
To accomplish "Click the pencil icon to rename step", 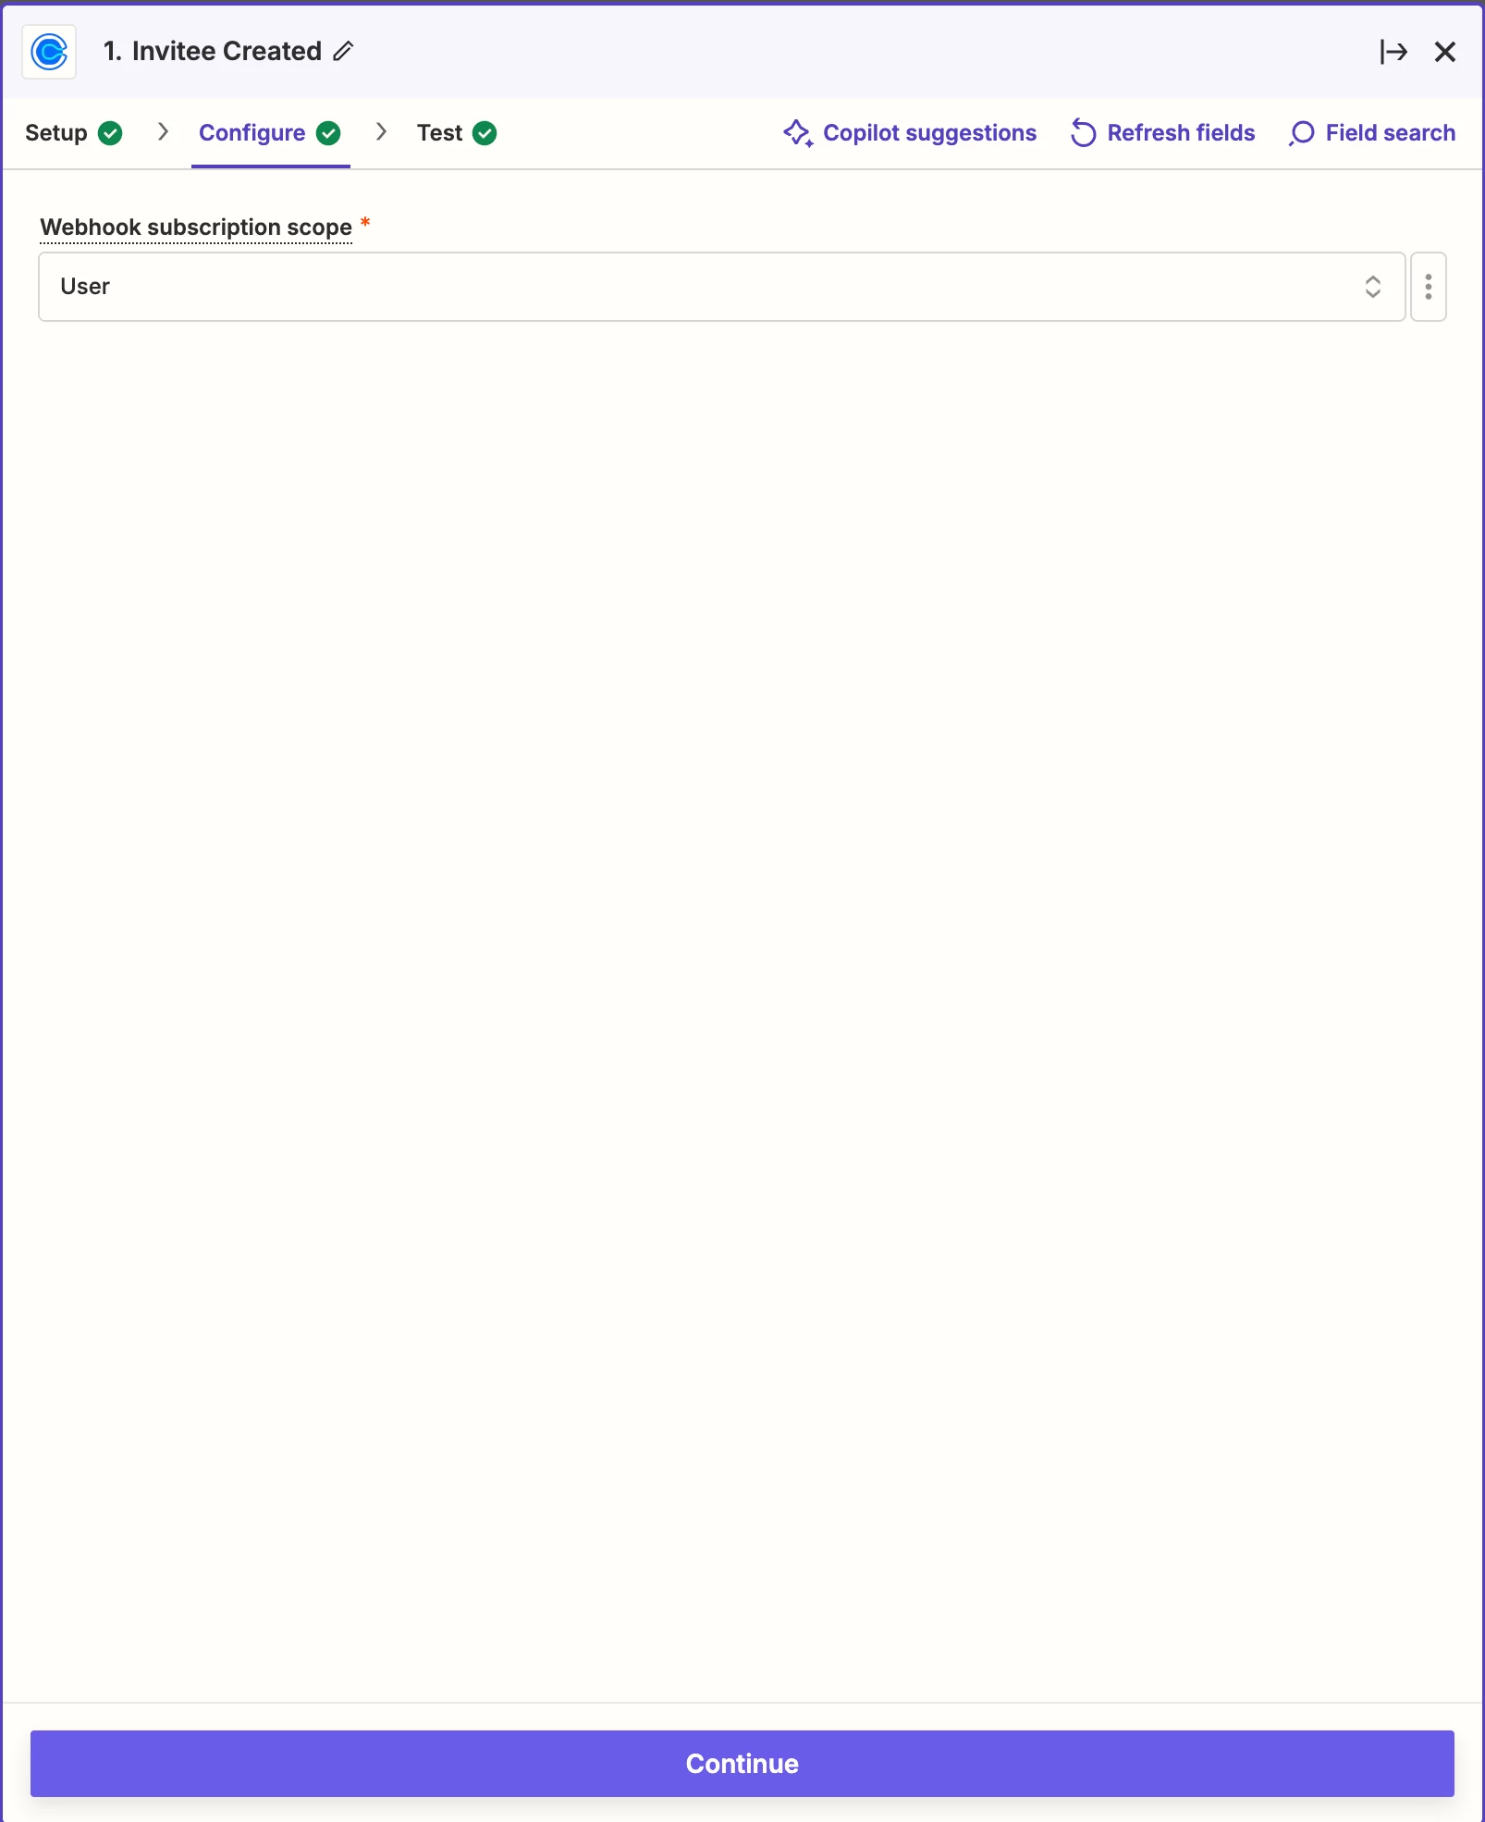I will pos(343,52).
